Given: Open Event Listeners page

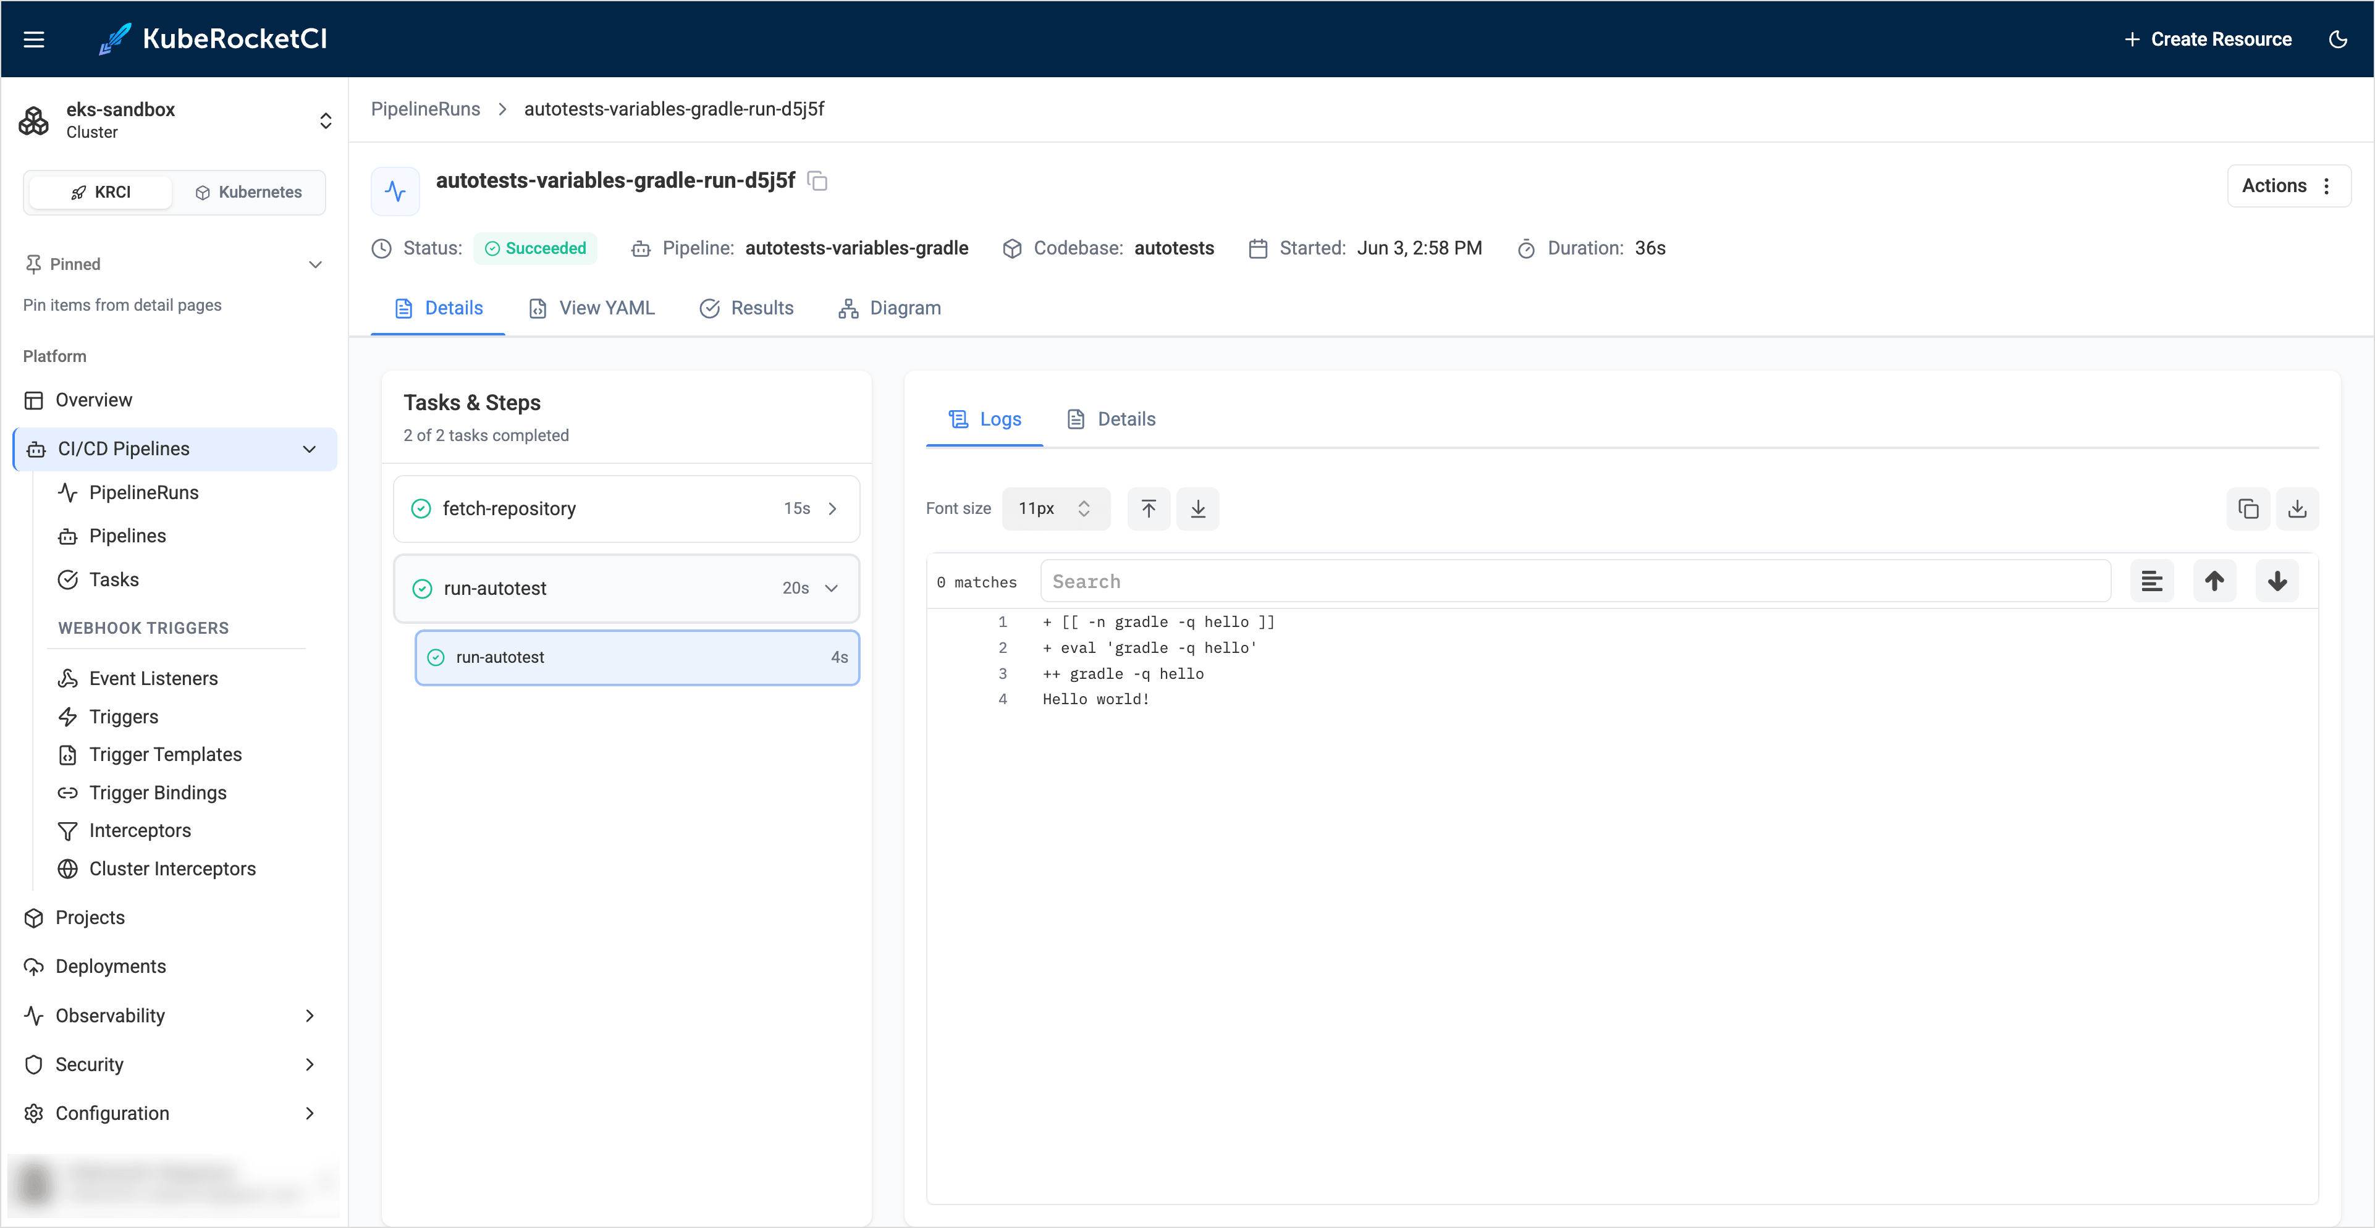Looking at the screenshot, I should click(x=153, y=678).
